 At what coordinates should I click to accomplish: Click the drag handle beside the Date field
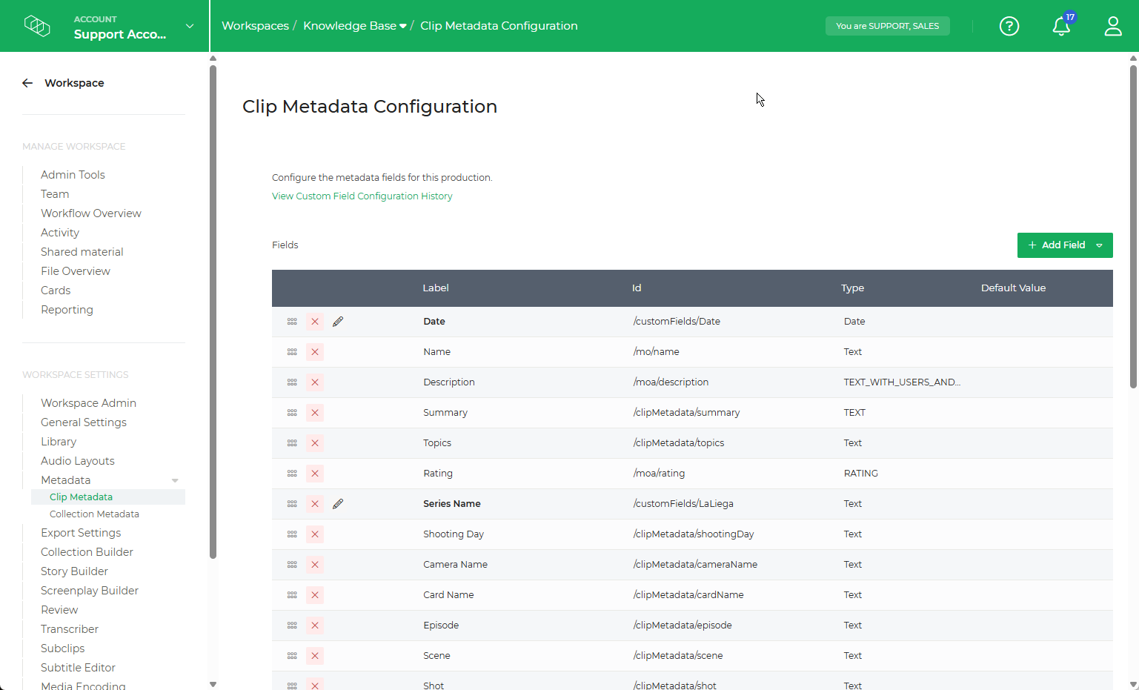[x=291, y=321]
